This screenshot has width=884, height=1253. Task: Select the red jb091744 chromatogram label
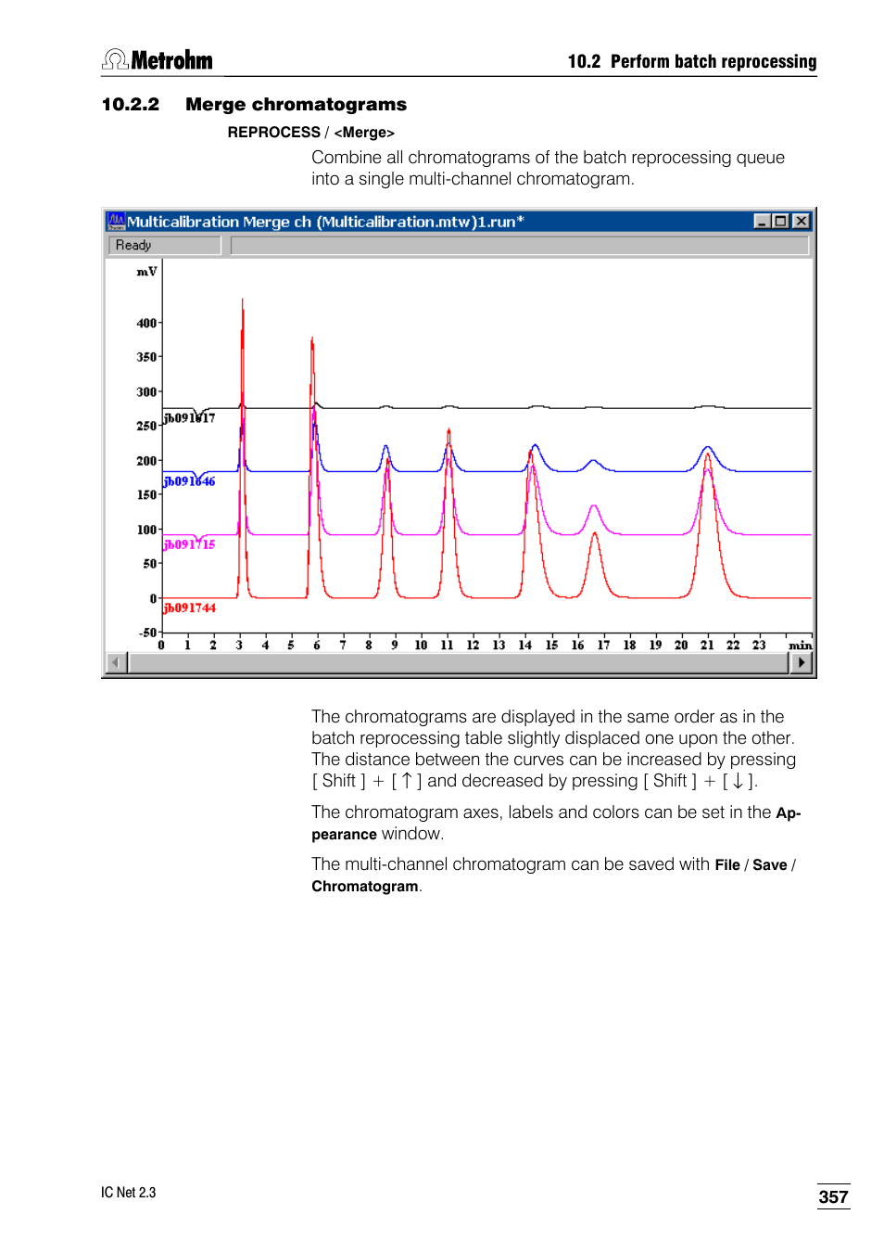click(188, 607)
